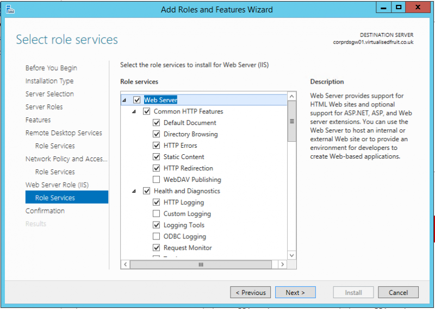
Task: Disable HTTP Redirection checkbox
Action: tap(157, 168)
